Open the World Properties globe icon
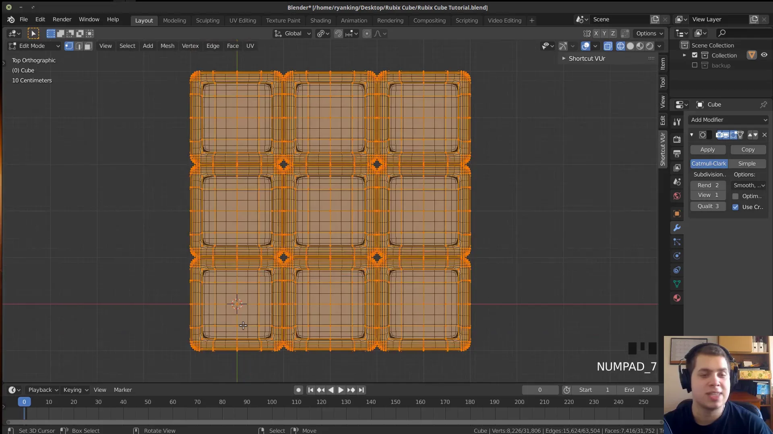 [x=677, y=196]
